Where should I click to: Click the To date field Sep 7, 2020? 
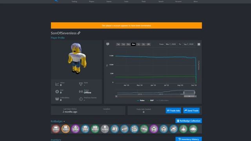[x=189, y=44]
